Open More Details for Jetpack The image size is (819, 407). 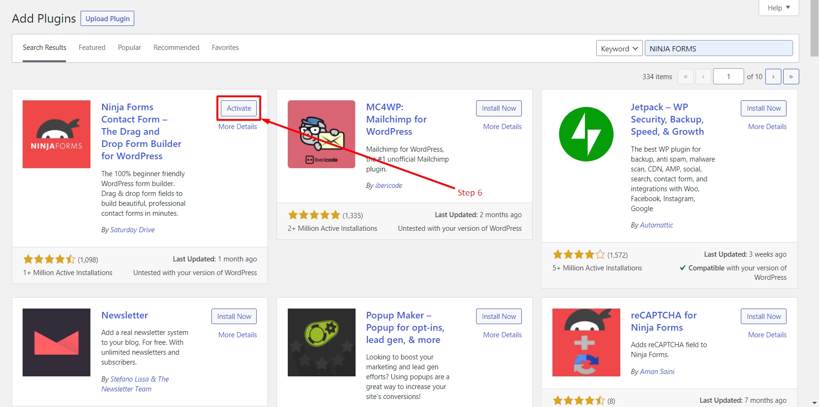[767, 127]
